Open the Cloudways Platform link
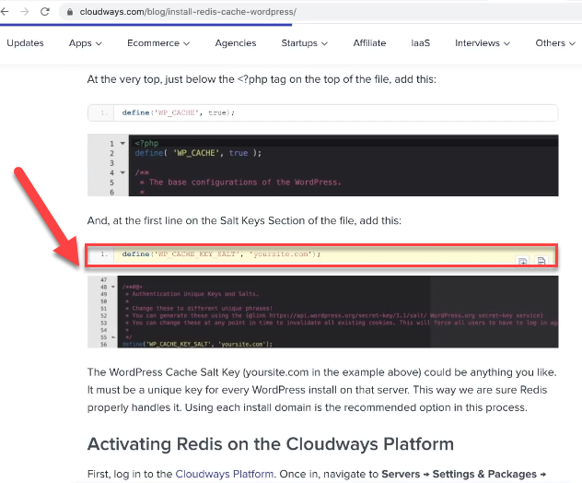Viewport: 582px width, 483px height. pyautogui.click(x=224, y=474)
